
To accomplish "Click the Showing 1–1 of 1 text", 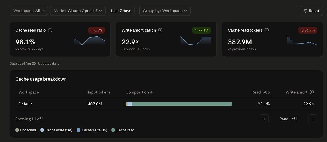I will coord(29,119).
